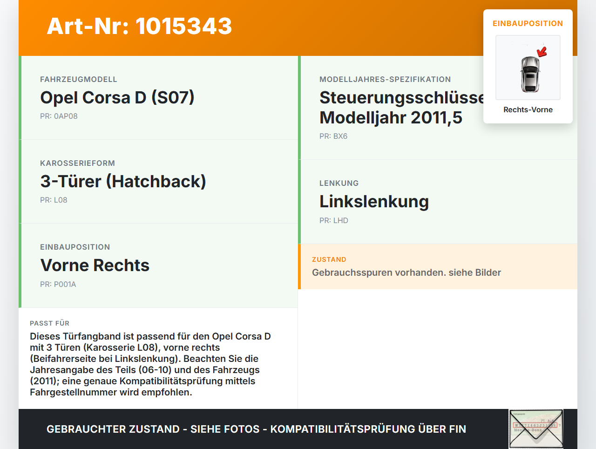Switch to the Fahrzeugmodell section
596x449 pixels.
click(118, 97)
